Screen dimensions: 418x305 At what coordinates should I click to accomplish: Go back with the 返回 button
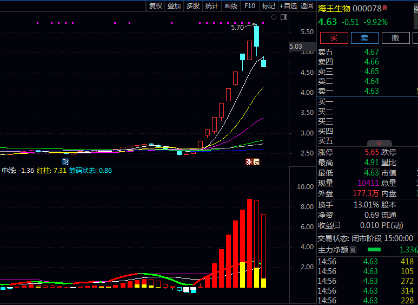click(307, 5)
